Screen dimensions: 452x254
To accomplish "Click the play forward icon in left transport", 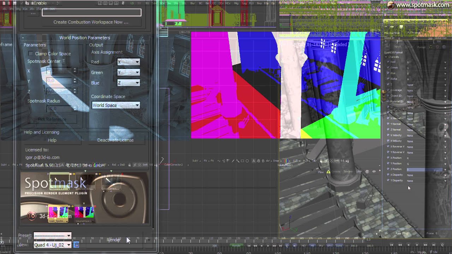I will click(x=268, y=246).
